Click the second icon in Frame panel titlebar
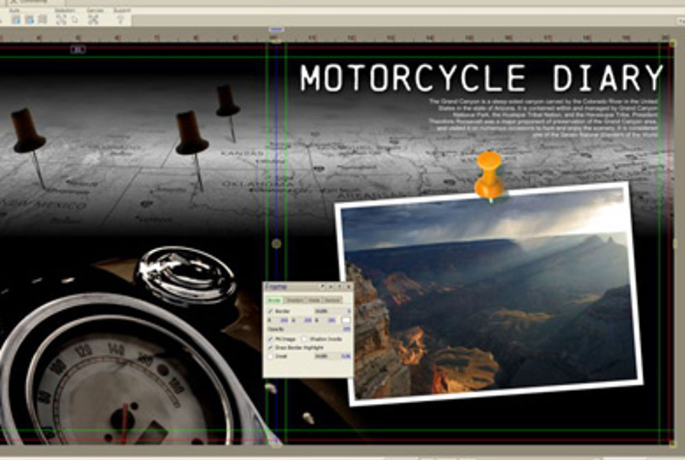This screenshot has height=460, width=685. (331, 286)
